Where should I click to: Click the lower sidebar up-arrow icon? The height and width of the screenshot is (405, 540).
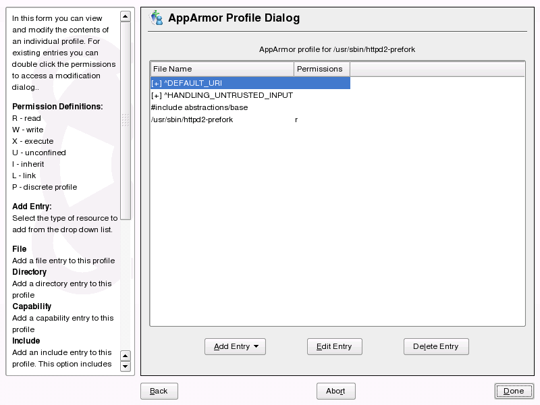[x=125, y=356]
